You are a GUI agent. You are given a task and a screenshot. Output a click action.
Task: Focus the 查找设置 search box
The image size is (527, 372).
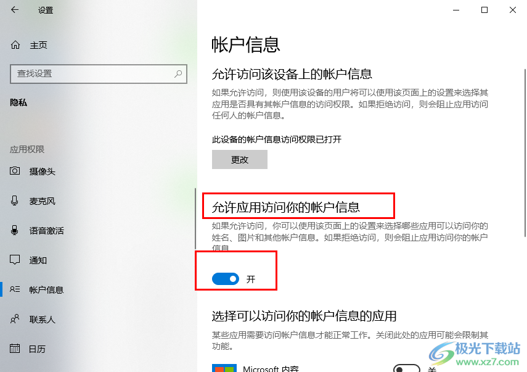(99, 73)
